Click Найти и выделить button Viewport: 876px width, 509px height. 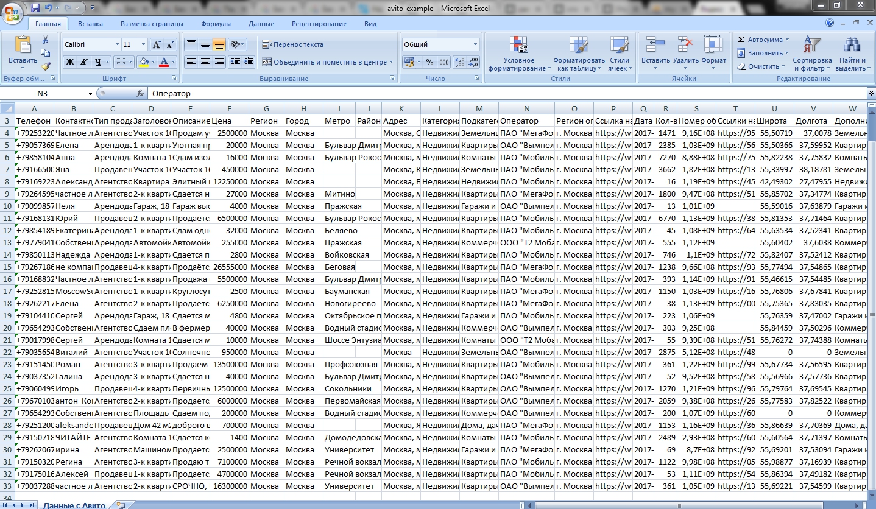(852, 54)
